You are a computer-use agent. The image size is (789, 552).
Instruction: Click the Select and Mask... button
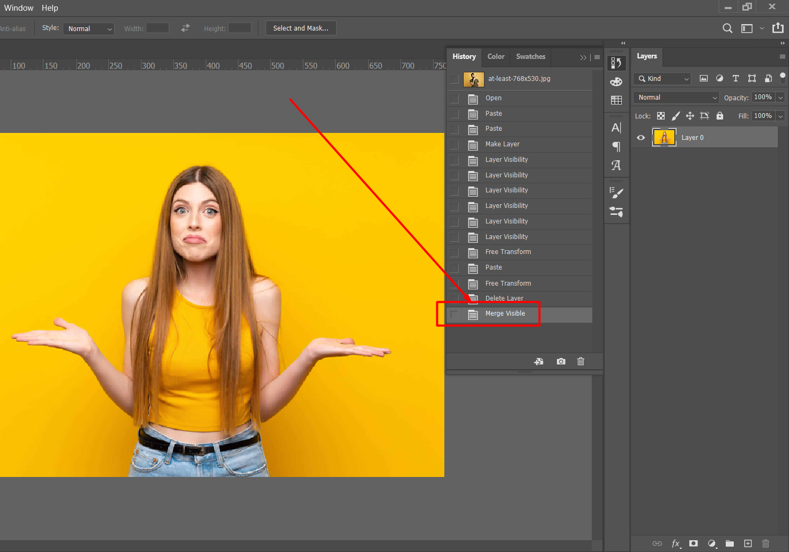point(301,28)
